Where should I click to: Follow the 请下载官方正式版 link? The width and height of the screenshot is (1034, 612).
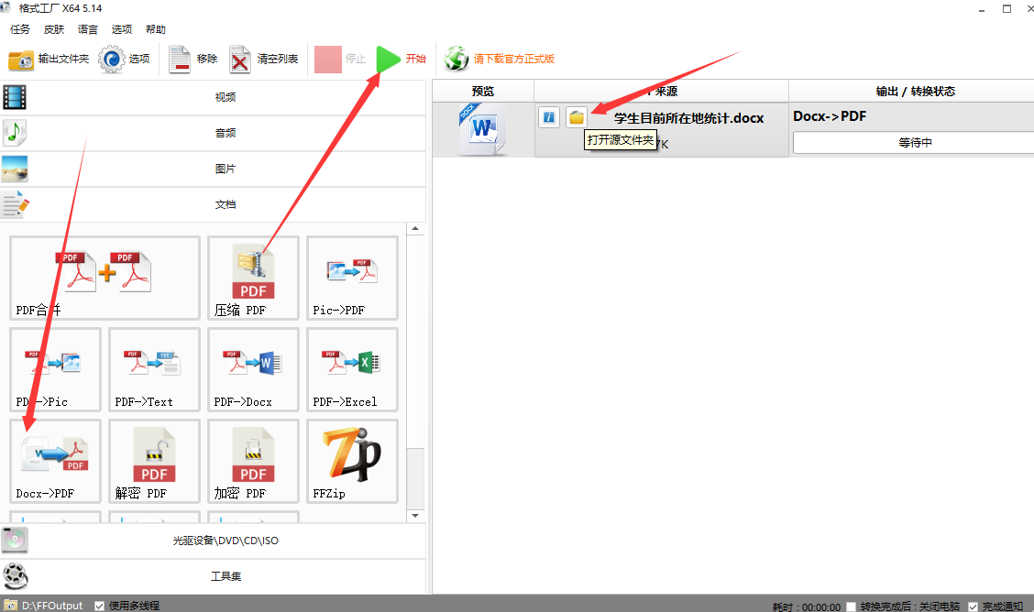(x=500, y=59)
